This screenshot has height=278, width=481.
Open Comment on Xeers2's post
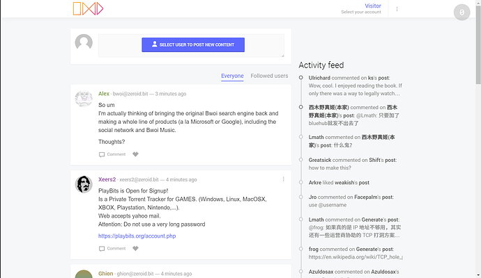[112, 248]
